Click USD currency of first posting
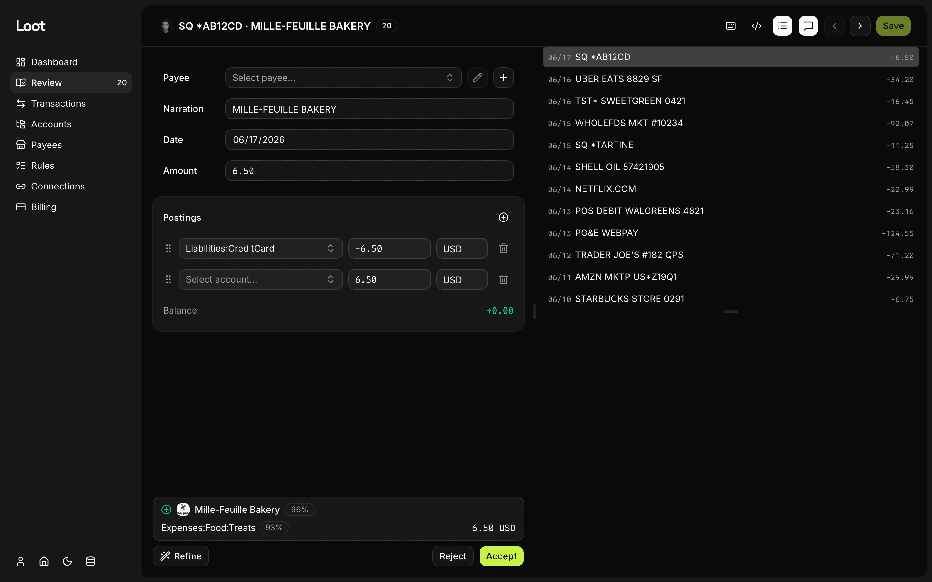 (461, 248)
